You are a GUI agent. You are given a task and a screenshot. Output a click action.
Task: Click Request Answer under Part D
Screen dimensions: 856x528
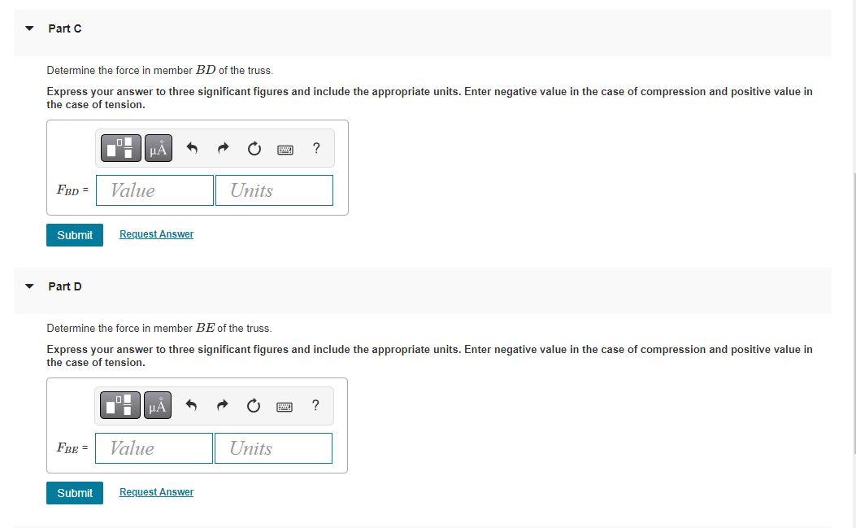pos(155,491)
